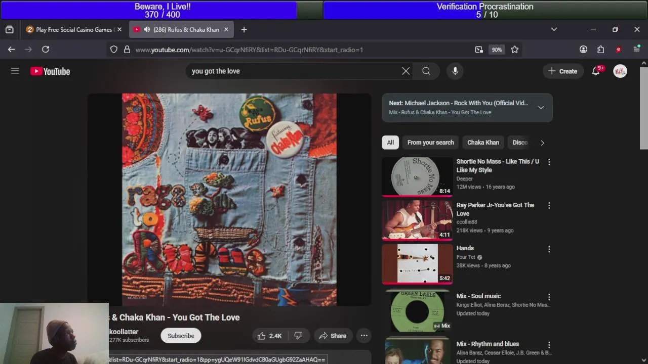This screenshot has width=648, height=364.
Task: Open the Firefox account icon
Action: (x=583, y=50)
